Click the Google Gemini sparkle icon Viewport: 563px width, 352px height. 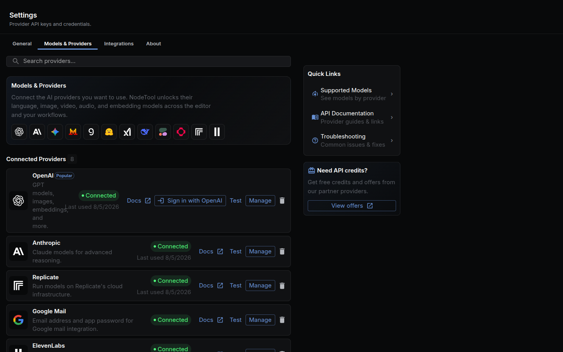(x=55, y=132)
